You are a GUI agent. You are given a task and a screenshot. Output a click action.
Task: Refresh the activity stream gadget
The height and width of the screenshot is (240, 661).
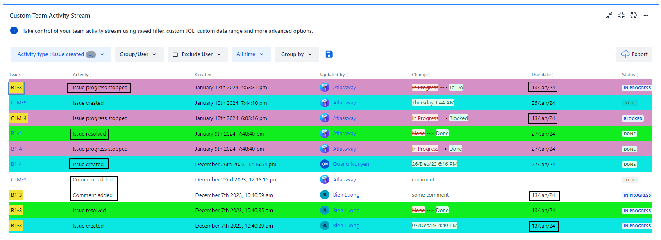coord(634,16)
